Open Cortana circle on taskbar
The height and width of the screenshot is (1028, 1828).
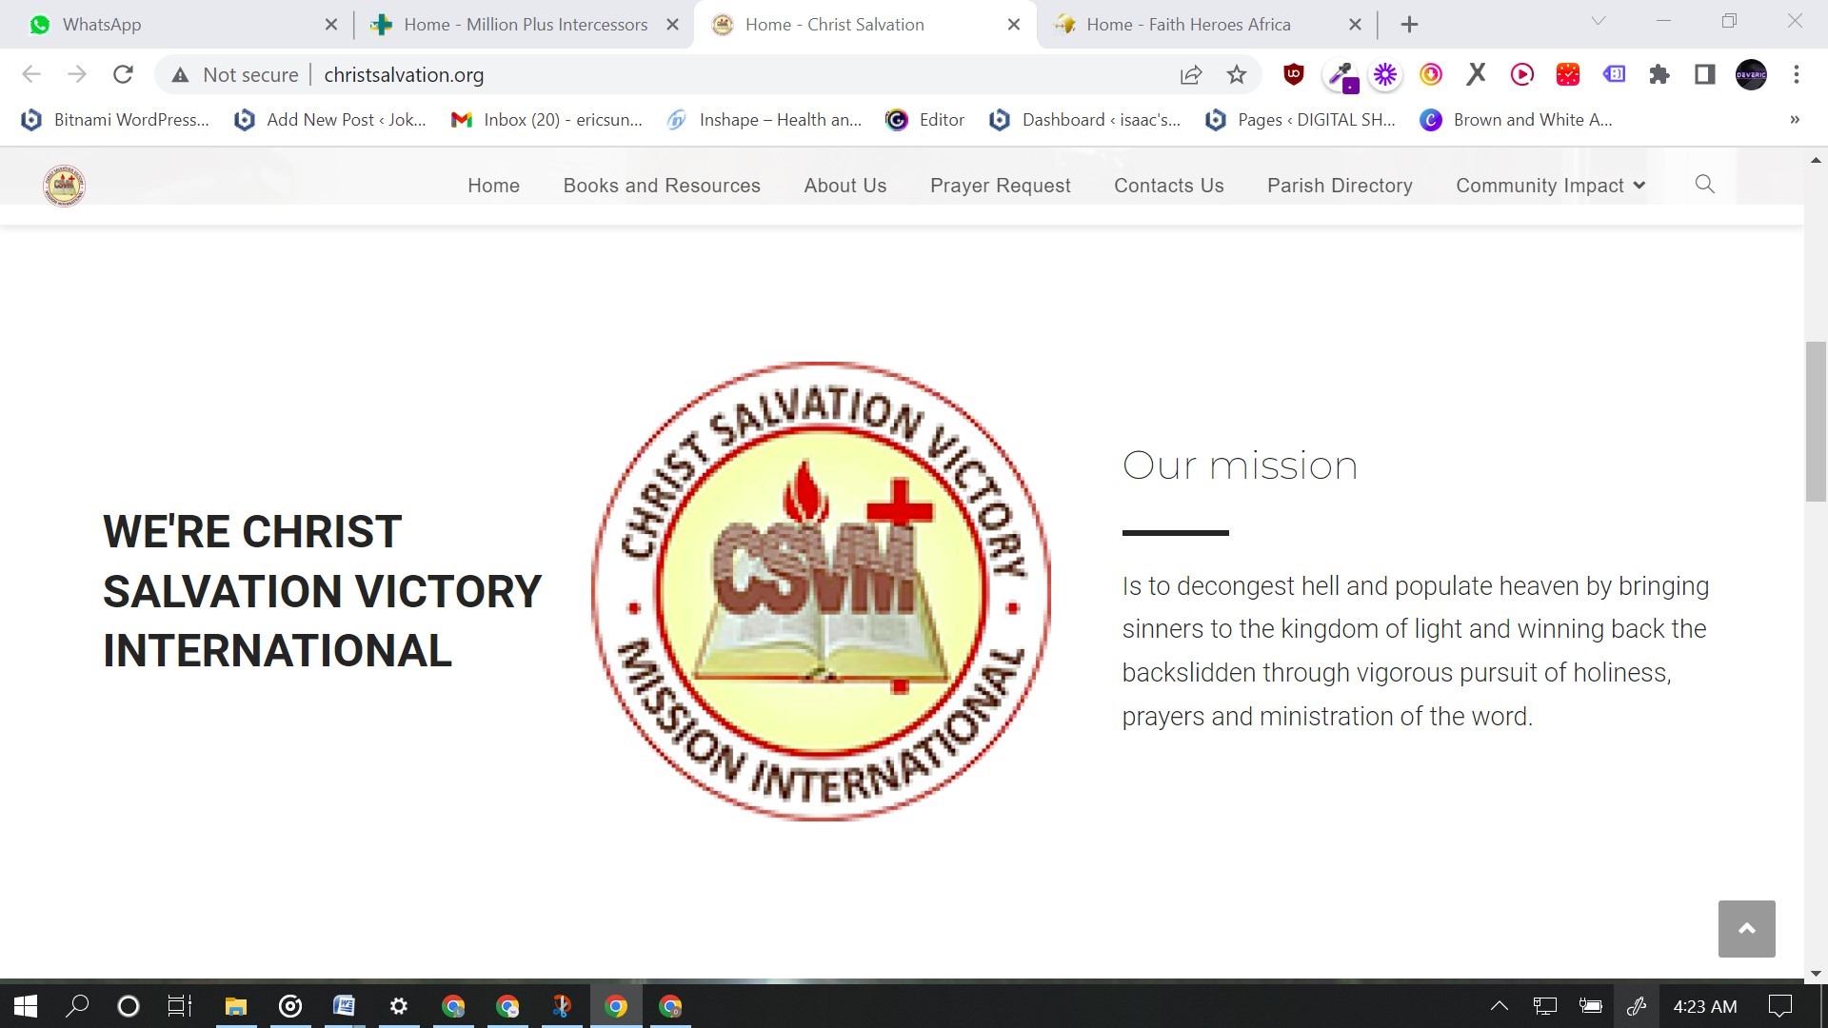point(128,1006)
